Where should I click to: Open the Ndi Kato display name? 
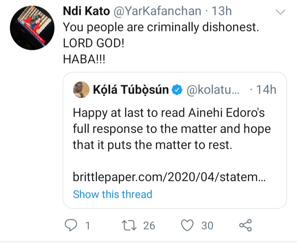[86, 11]
